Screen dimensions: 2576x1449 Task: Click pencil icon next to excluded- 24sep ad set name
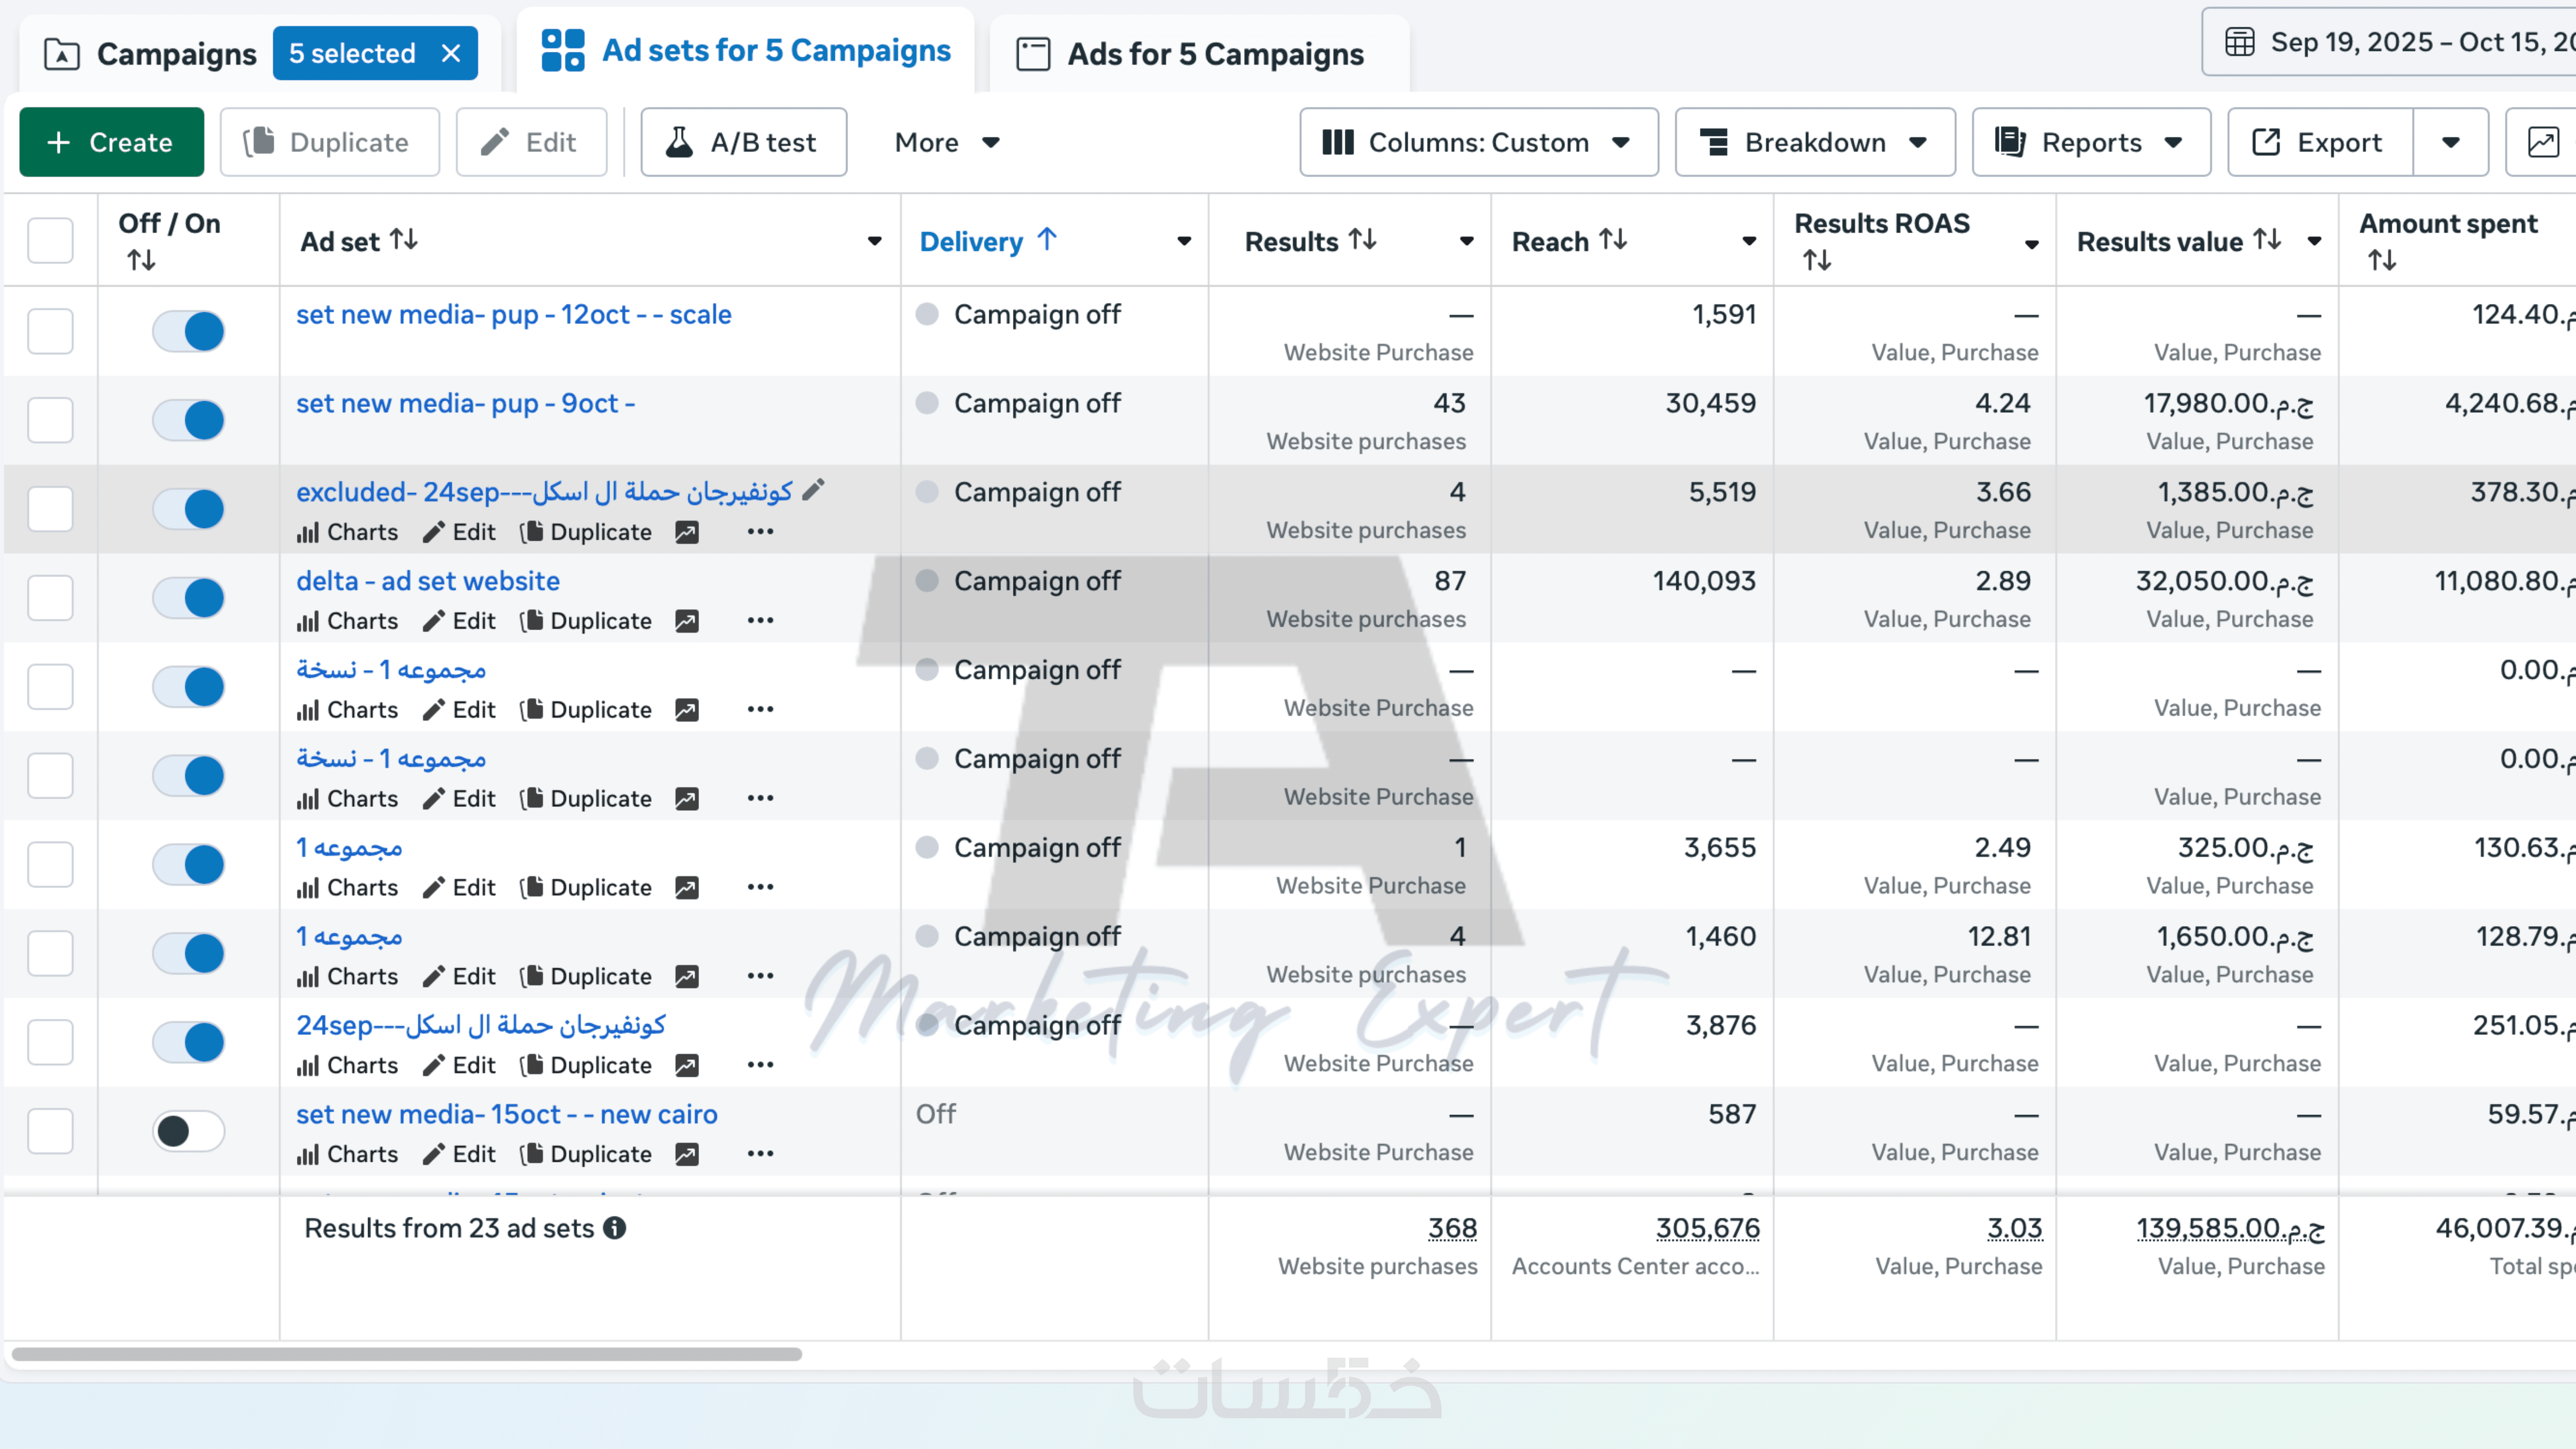(x=814, y=490)
